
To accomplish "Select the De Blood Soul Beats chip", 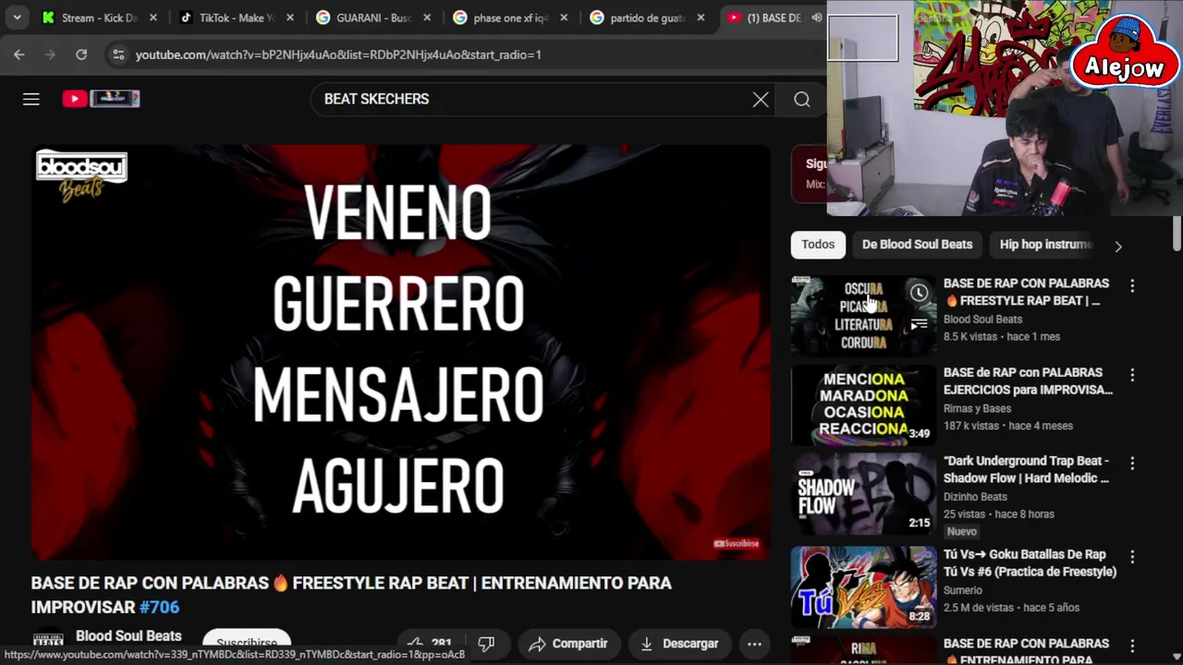I will coord(917,245).
